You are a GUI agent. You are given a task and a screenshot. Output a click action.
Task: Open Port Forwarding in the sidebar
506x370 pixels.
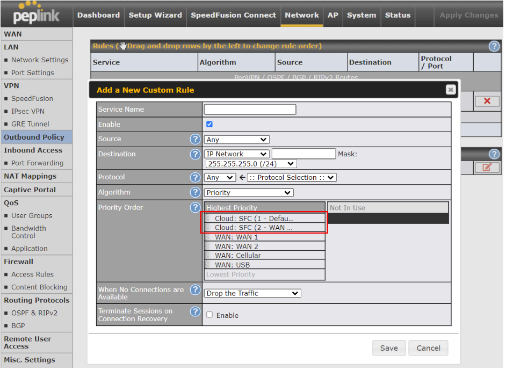tap(37, 164)
